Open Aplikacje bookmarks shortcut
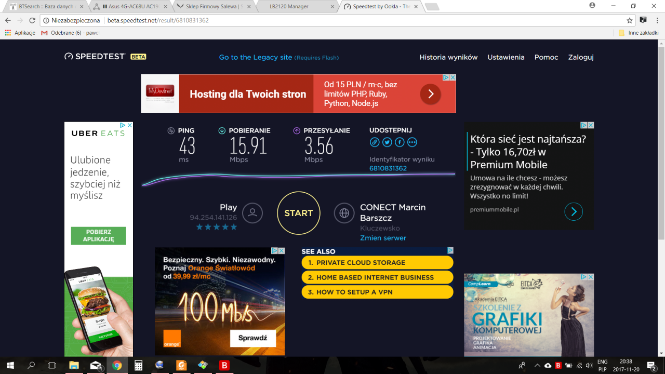Image resolution: width=665 pixels, height=374 pixels. tap(20, 33)
